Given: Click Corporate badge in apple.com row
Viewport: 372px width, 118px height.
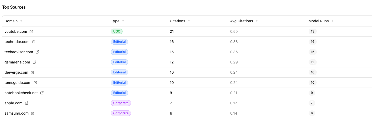Looking at the screenshot, I should click(121, 103).
